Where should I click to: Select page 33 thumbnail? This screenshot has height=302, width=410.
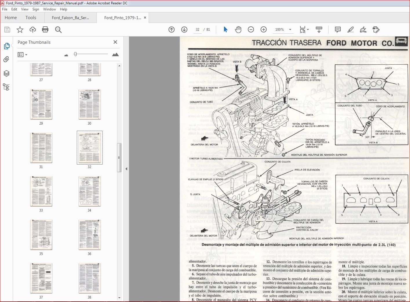(x=41, y=191)
